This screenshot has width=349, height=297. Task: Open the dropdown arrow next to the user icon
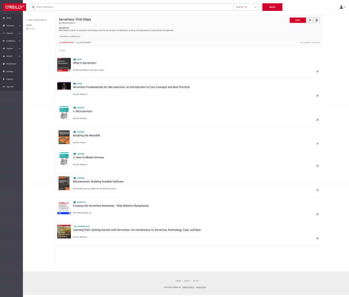point(345,7)
